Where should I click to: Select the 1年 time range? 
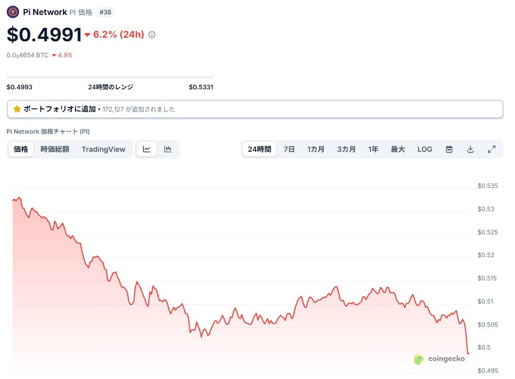point(373,149)
